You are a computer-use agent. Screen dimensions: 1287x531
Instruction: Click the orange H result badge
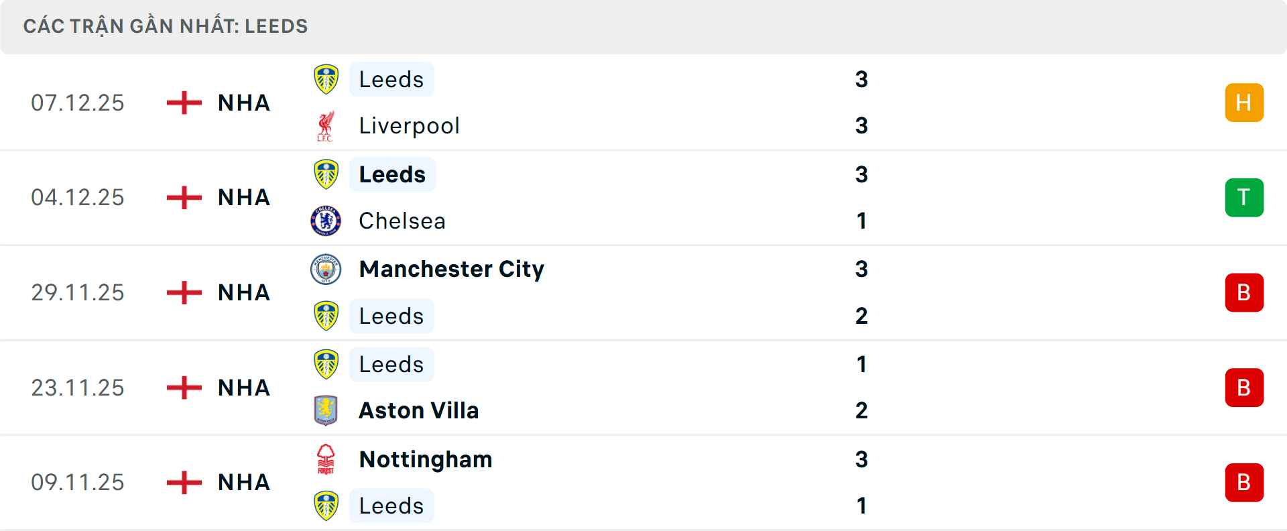1244,103
